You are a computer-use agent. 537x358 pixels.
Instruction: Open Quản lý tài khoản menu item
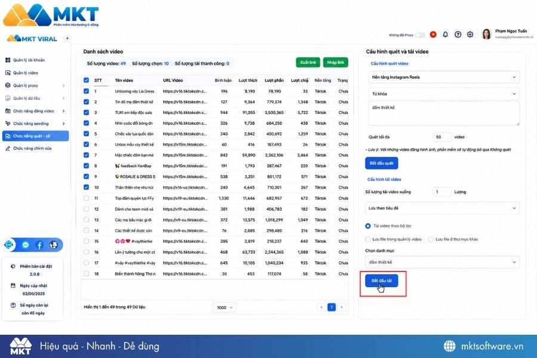click(29, 60)
